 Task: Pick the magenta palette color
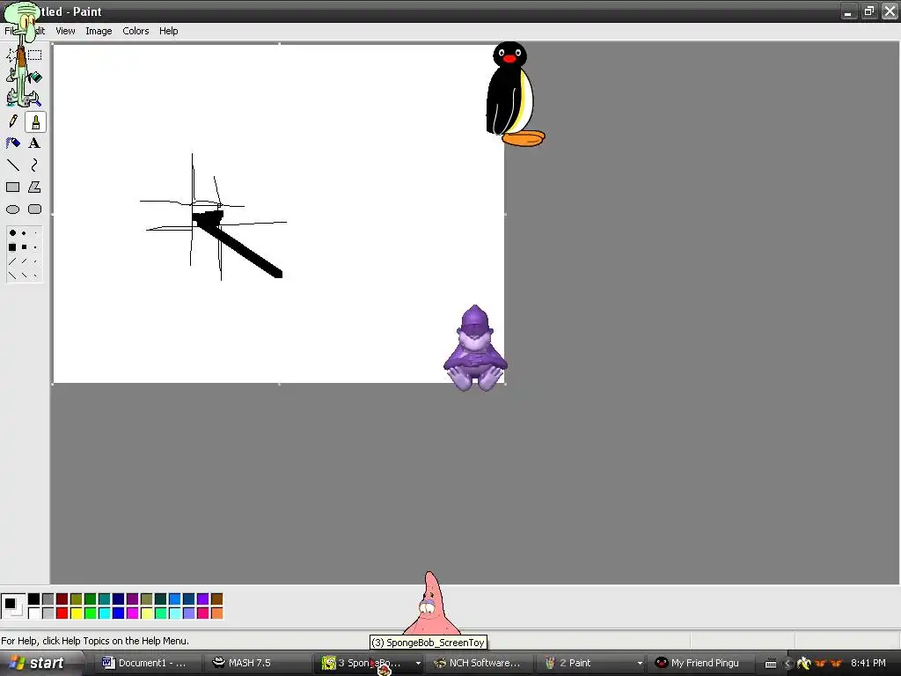pos(133,614)
